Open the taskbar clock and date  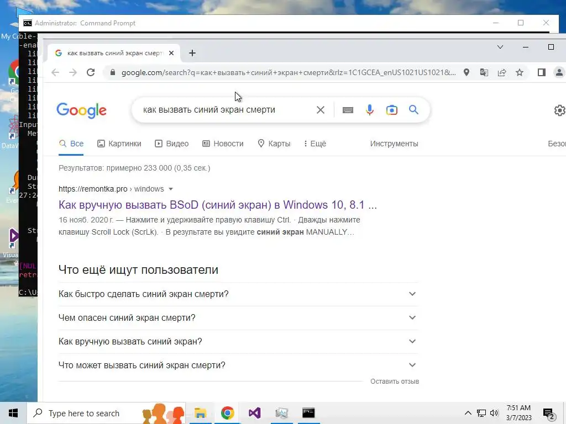[x=518, y=413]
